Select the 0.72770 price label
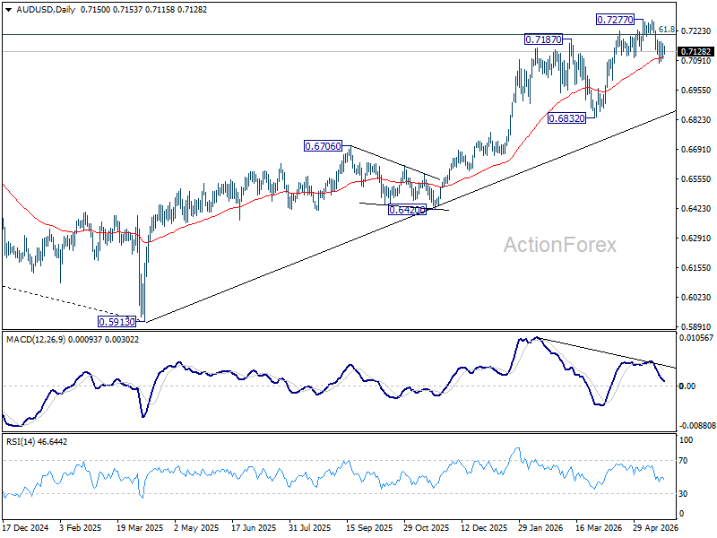 point(616,20)
